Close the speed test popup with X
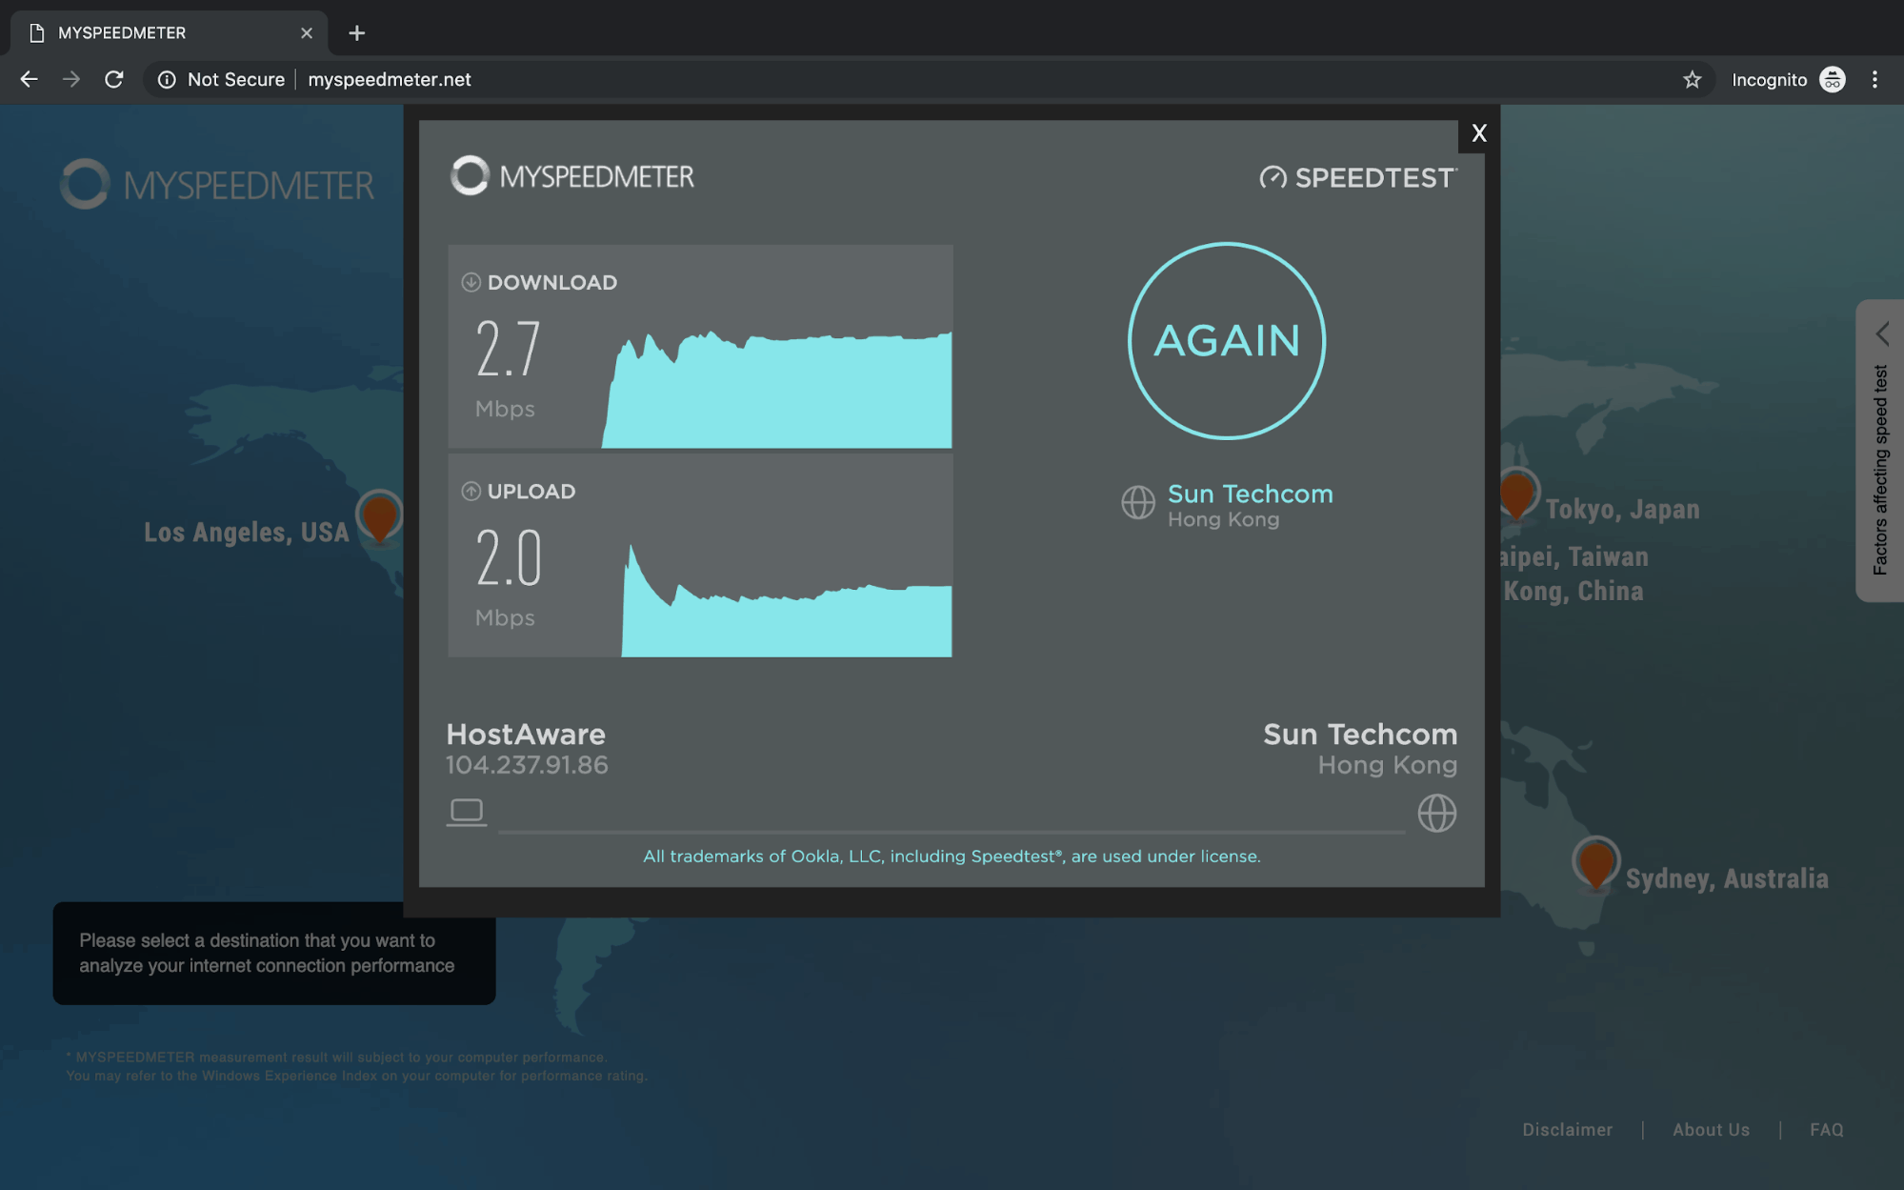This screenshot has height=1190, width=1904. (x=1478, y=133)
